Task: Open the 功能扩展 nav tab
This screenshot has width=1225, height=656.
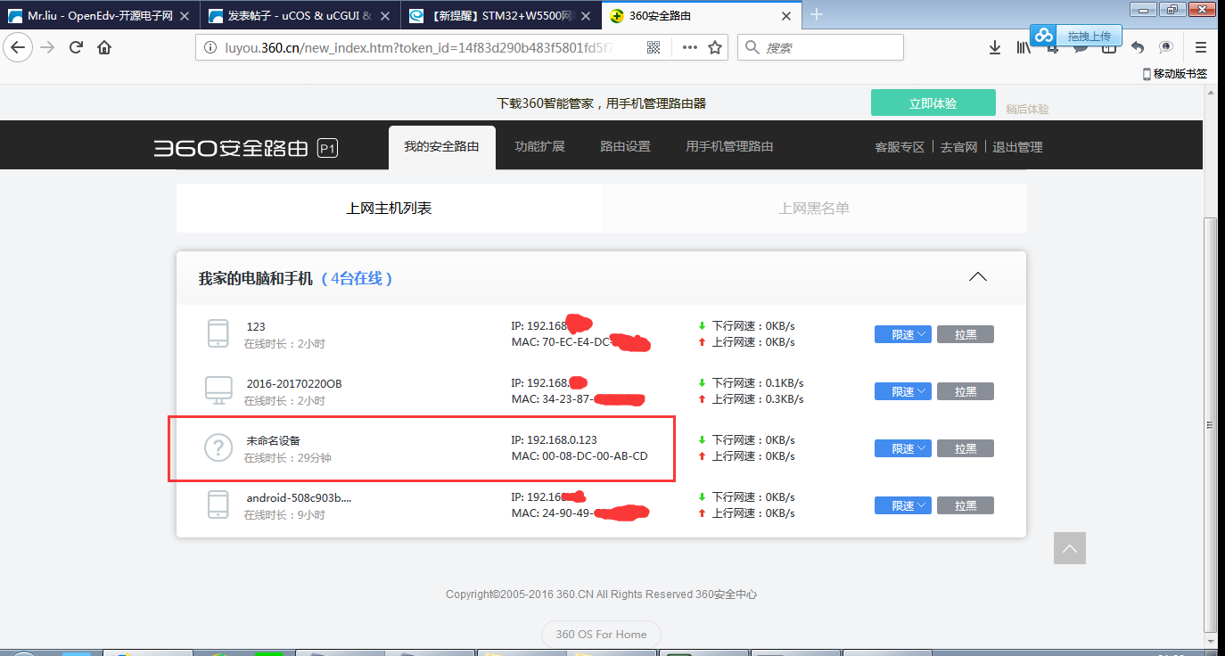Action: click(539, 147)
